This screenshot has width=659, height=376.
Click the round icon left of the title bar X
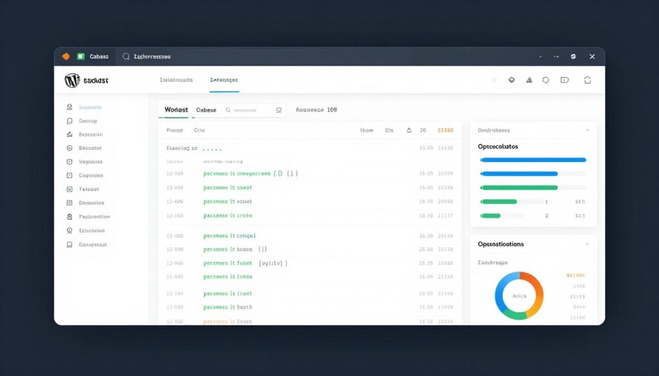tap(573, 56)
